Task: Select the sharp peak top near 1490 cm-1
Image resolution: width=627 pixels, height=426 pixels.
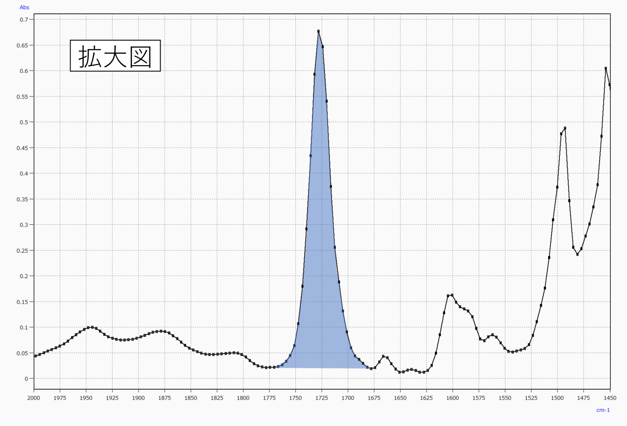Action: (565, 128)
